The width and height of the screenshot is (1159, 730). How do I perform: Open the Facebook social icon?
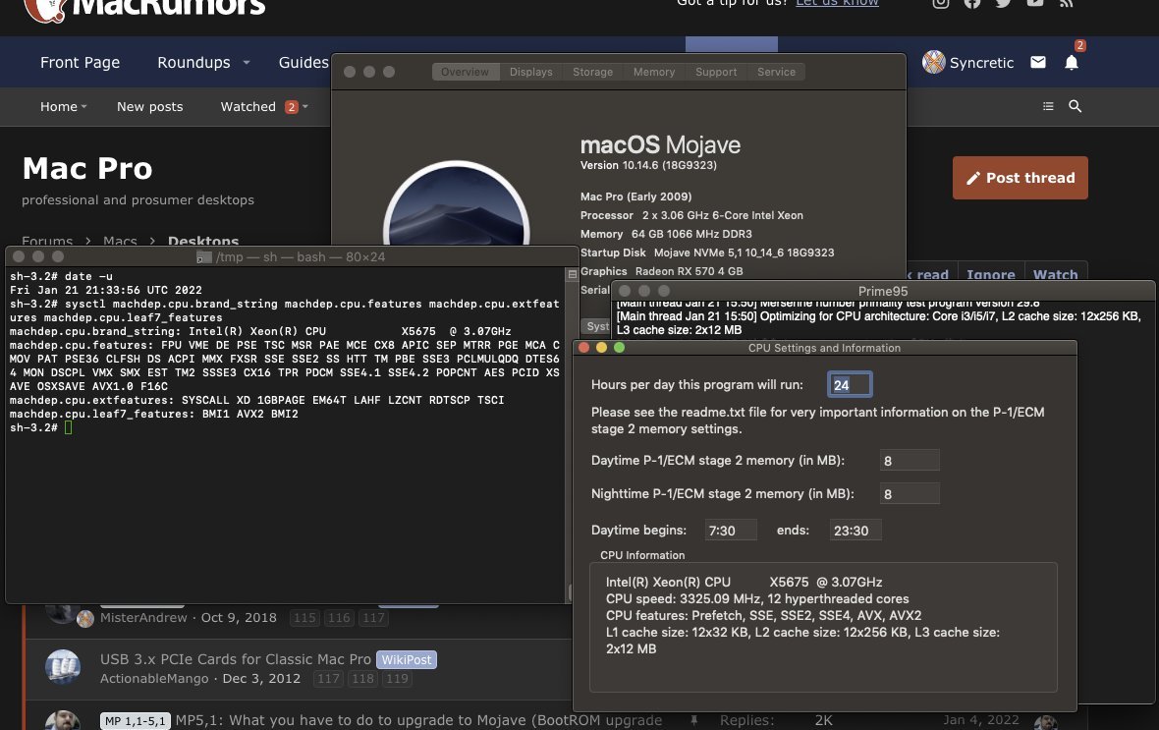[x=972, y=3]
